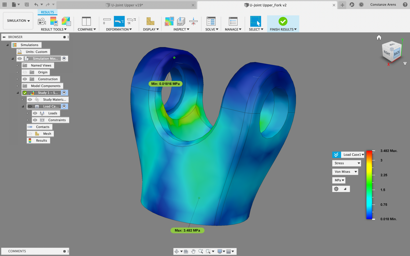Open legend settings gear icon
Viewport: 410px width, 256px height.
(336, 189)
